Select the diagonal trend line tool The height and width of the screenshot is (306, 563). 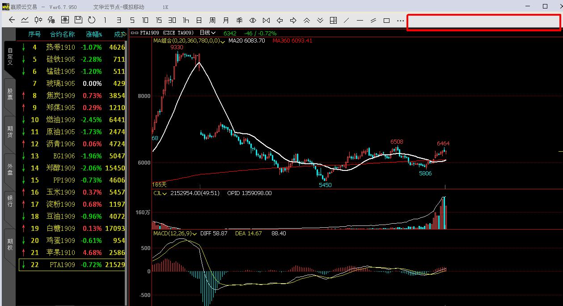tap(347, 21)
